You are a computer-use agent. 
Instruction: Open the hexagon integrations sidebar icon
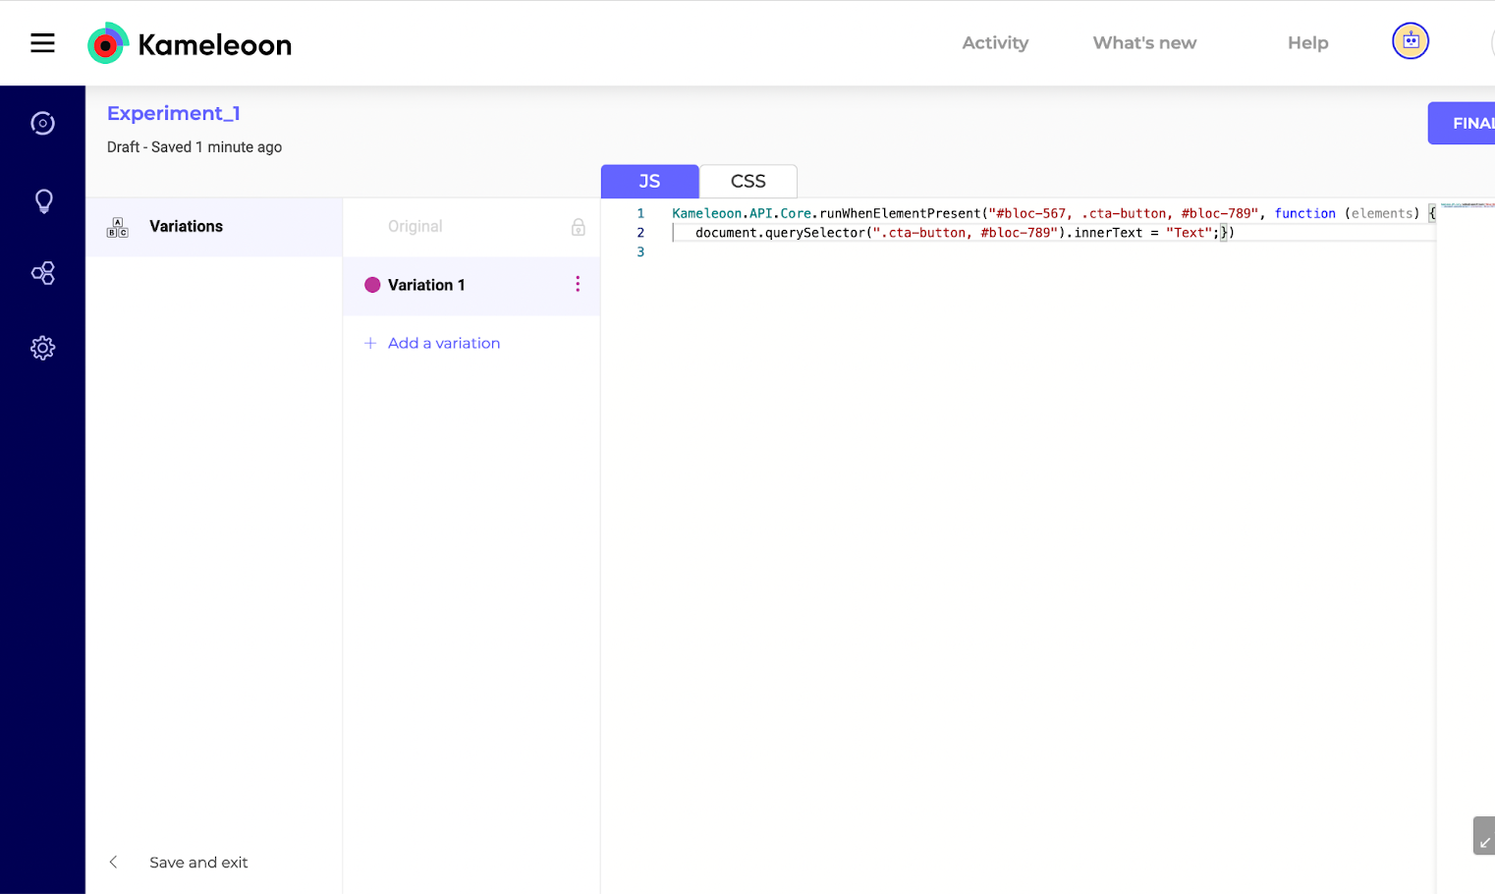(x=42, y=273)
